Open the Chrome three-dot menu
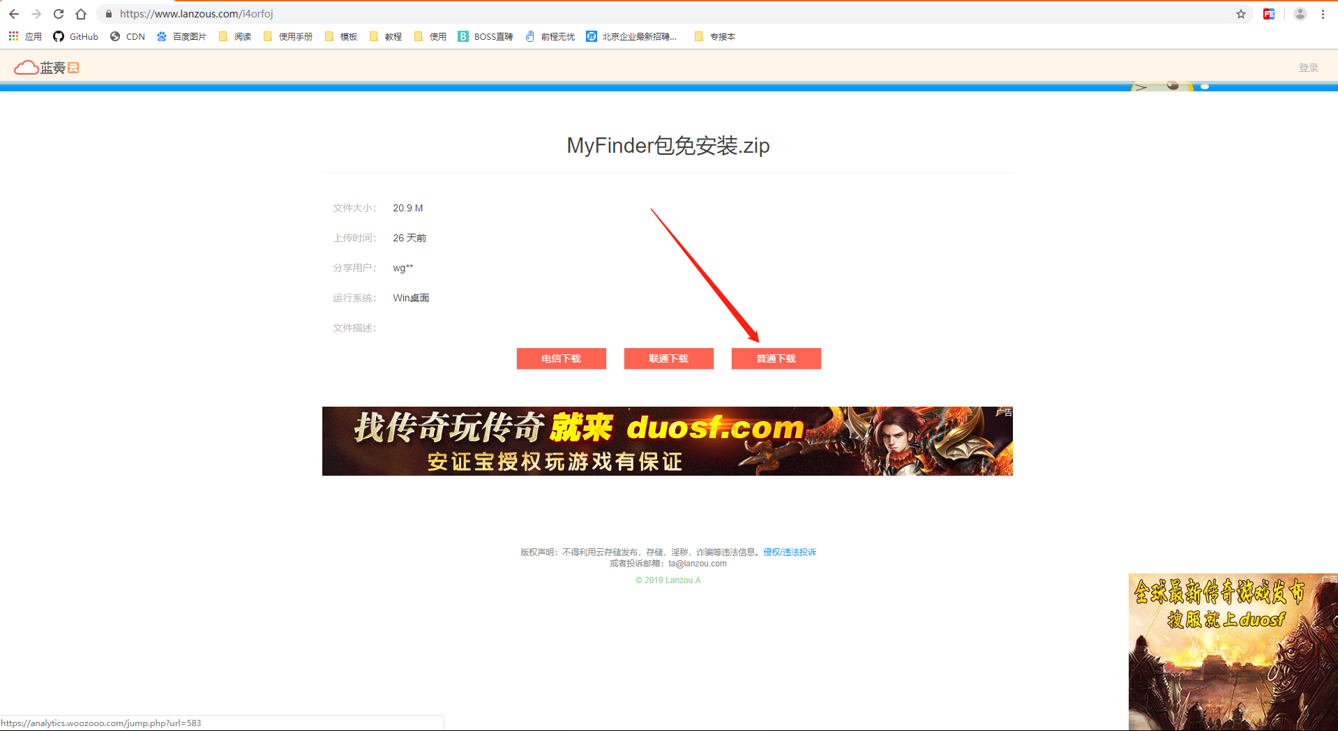Viewport: 1338px width, 731px height. point(1323,14)
